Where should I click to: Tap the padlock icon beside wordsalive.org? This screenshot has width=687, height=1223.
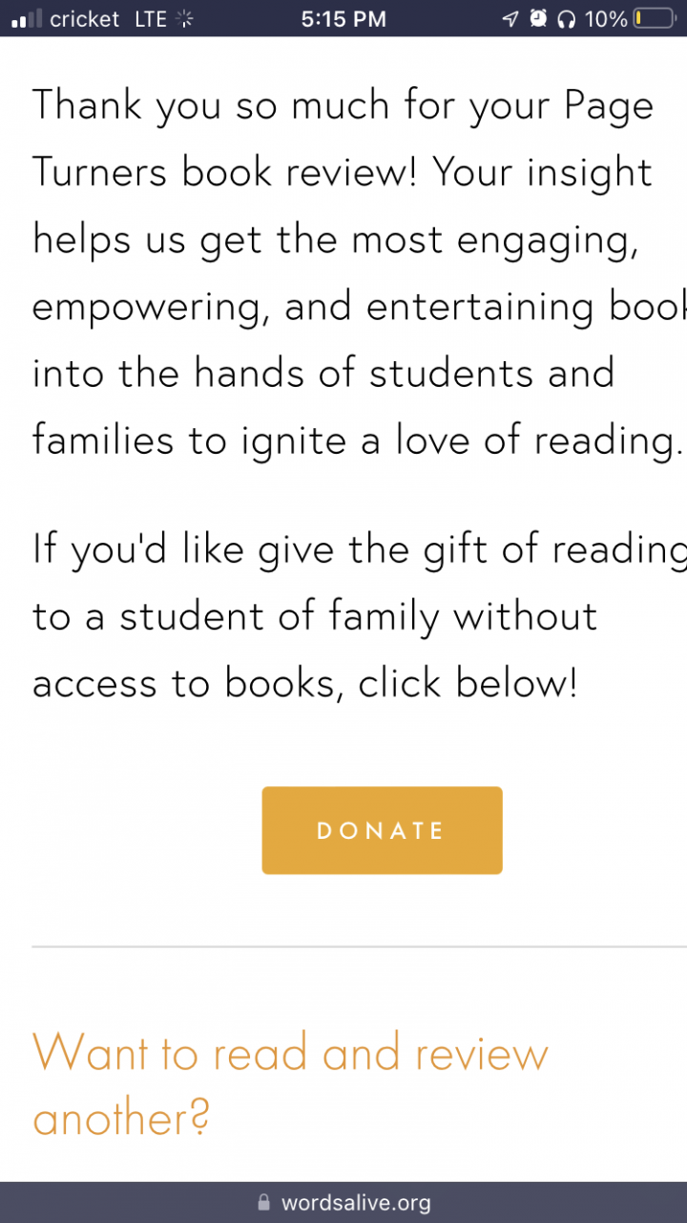coord(264,1202)
